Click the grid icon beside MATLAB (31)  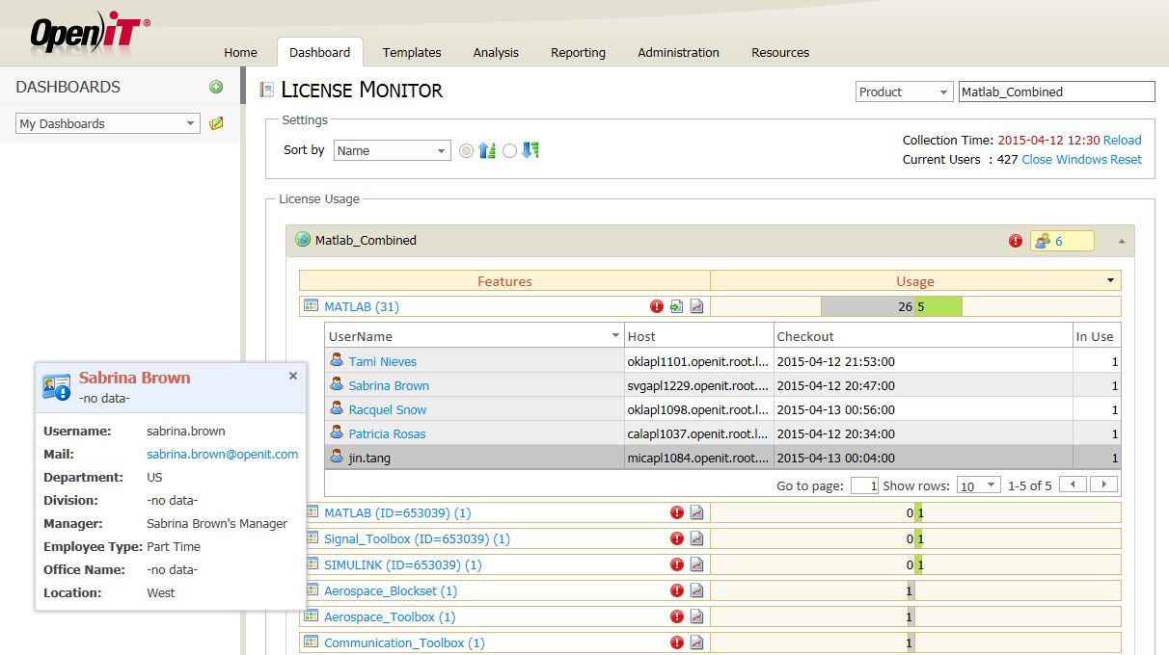[x=311, y=306]
